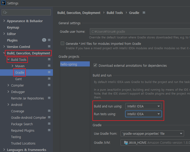Open the Use Gradle from dropdown
Viewport: 190px width, 152px height.
(x=152, y=133)
